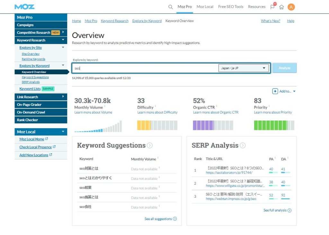Click info icon next to Organic CTR
The image size is (329, 235).
[x=217, y=106]
